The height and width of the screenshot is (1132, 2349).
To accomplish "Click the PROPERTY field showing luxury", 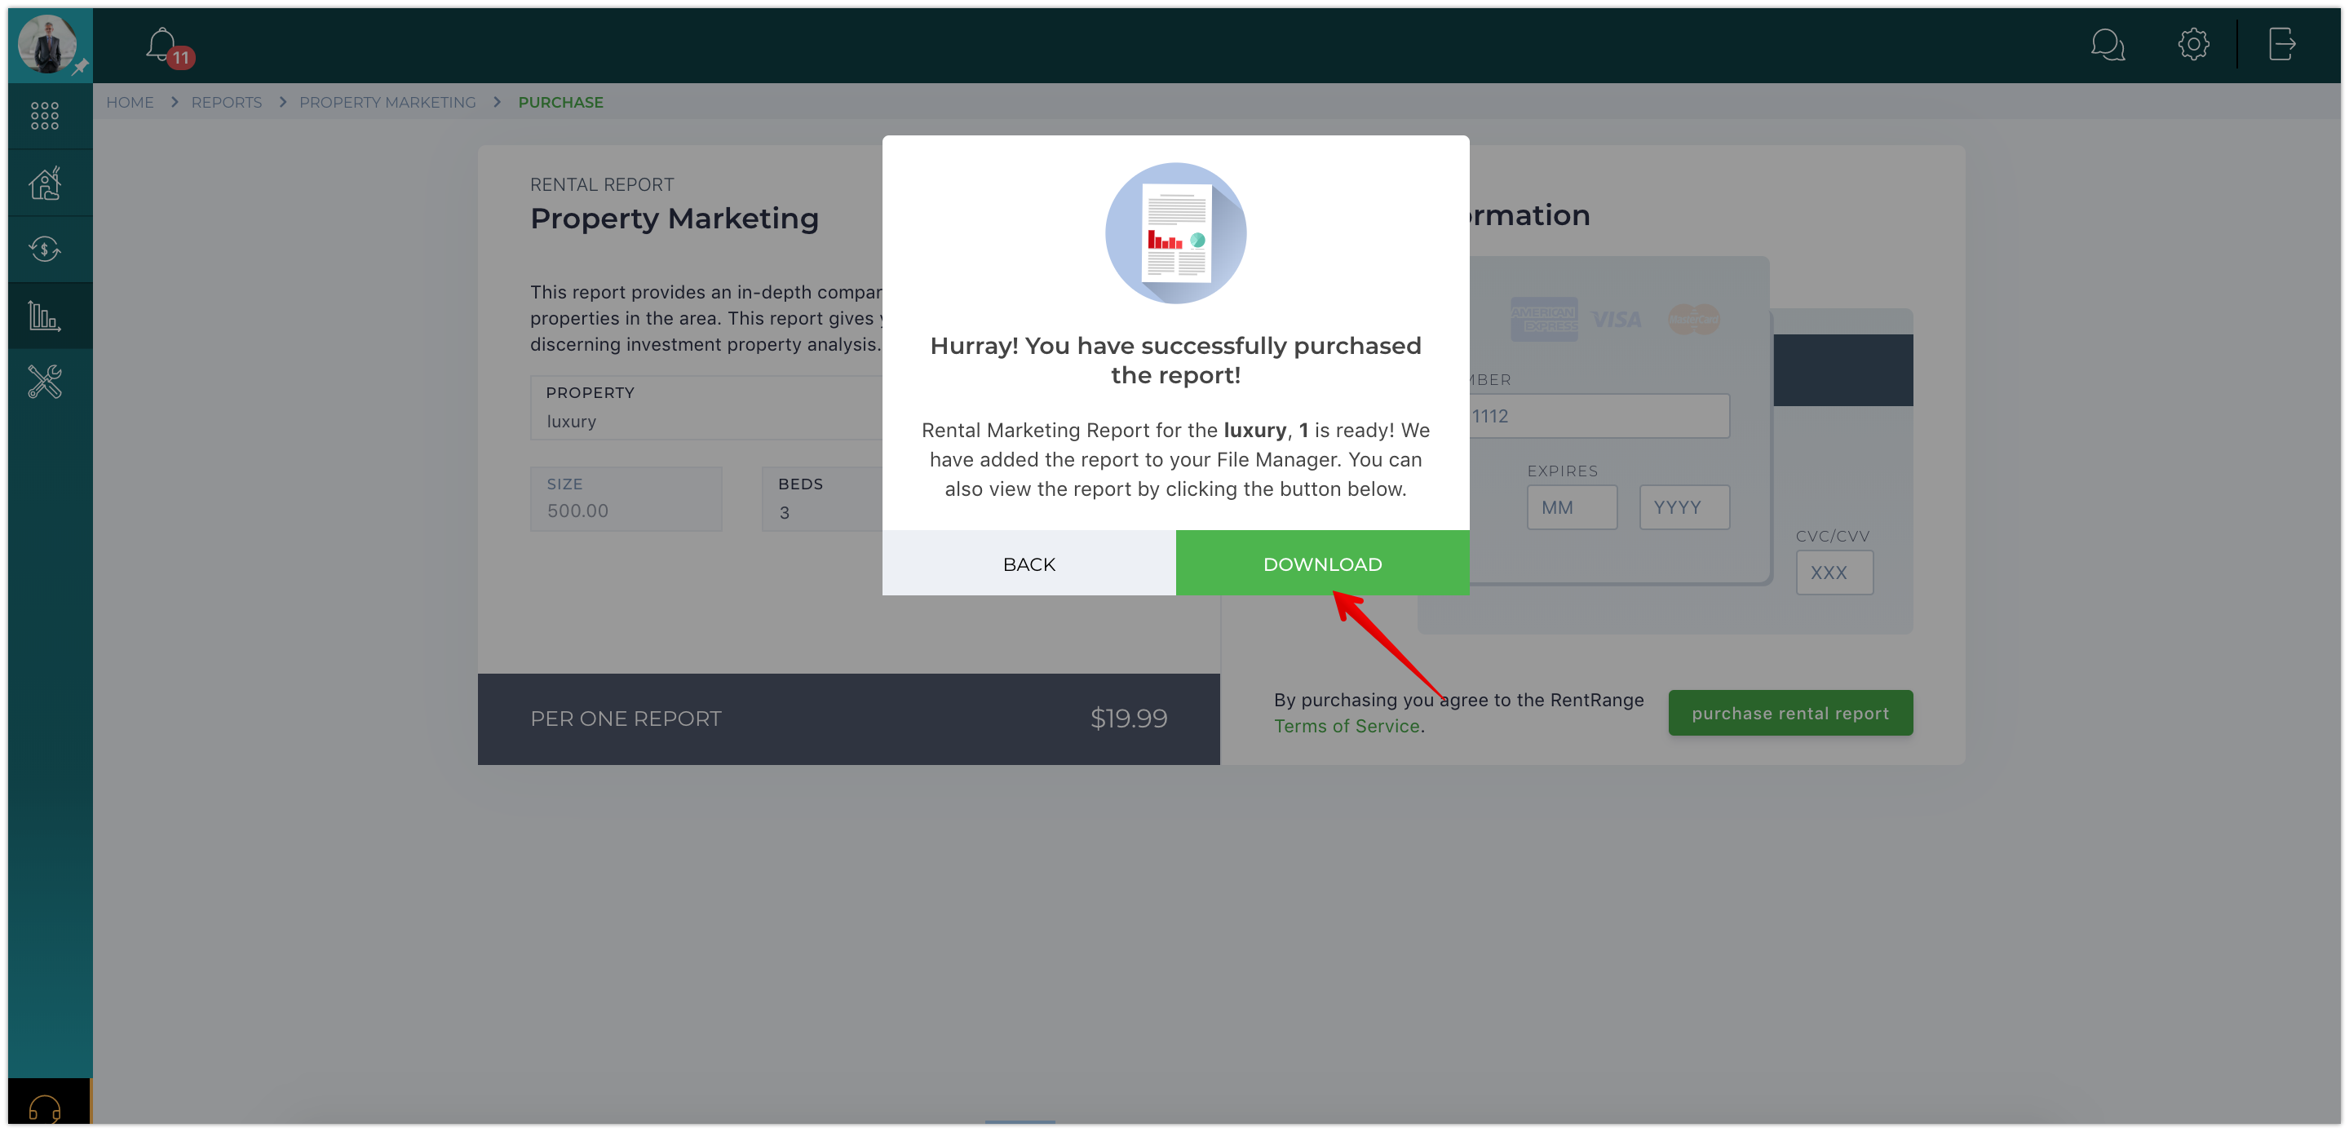I will click(x=706, y=408).
